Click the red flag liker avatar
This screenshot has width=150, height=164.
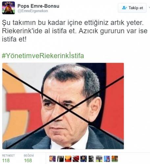coord(76,159)
